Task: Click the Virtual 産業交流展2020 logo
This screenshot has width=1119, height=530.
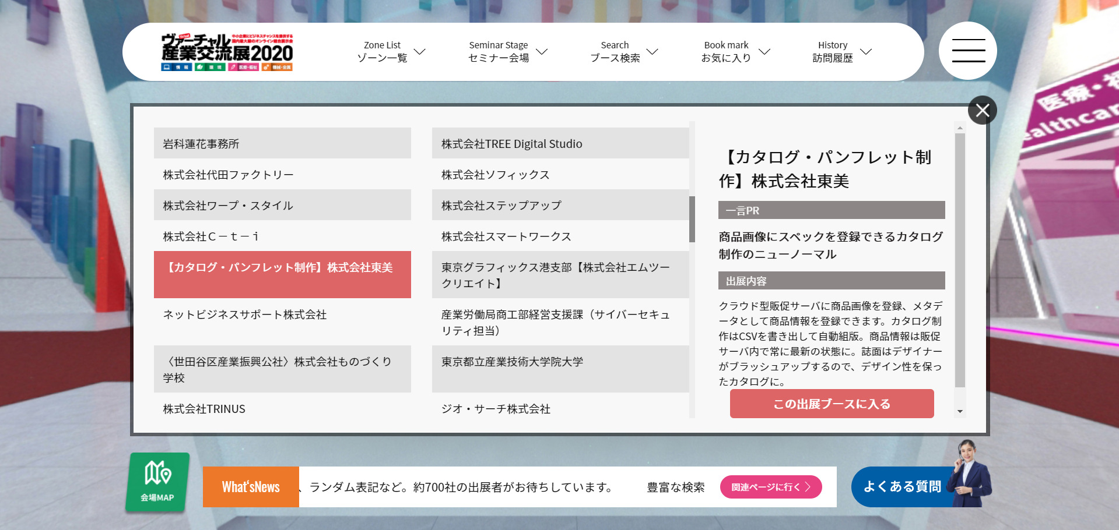Action: 227,52
